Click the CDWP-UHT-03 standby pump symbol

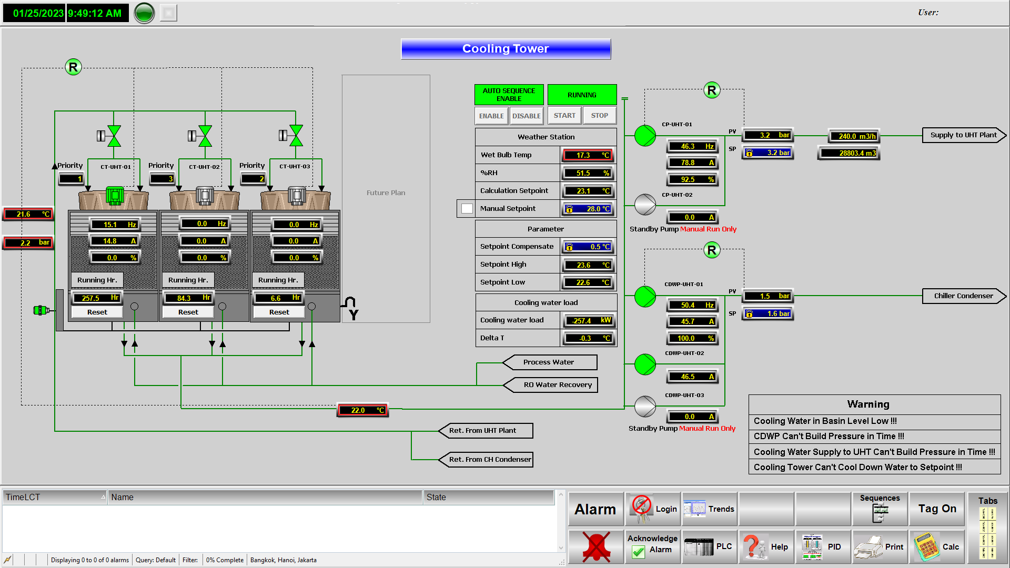[x=645, y=406]
